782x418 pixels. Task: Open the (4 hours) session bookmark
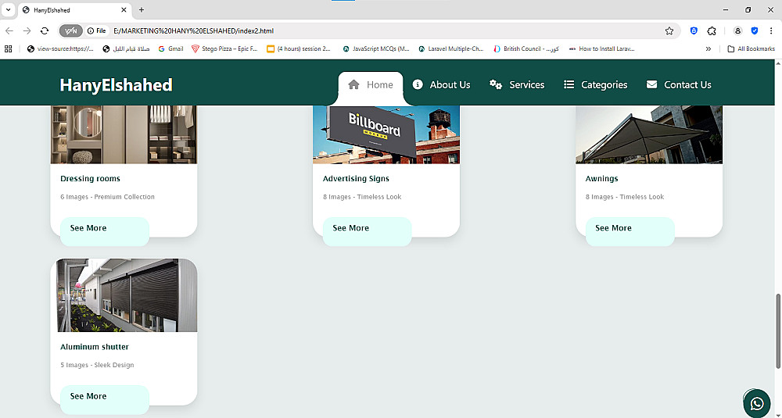(x=299, y=48)
